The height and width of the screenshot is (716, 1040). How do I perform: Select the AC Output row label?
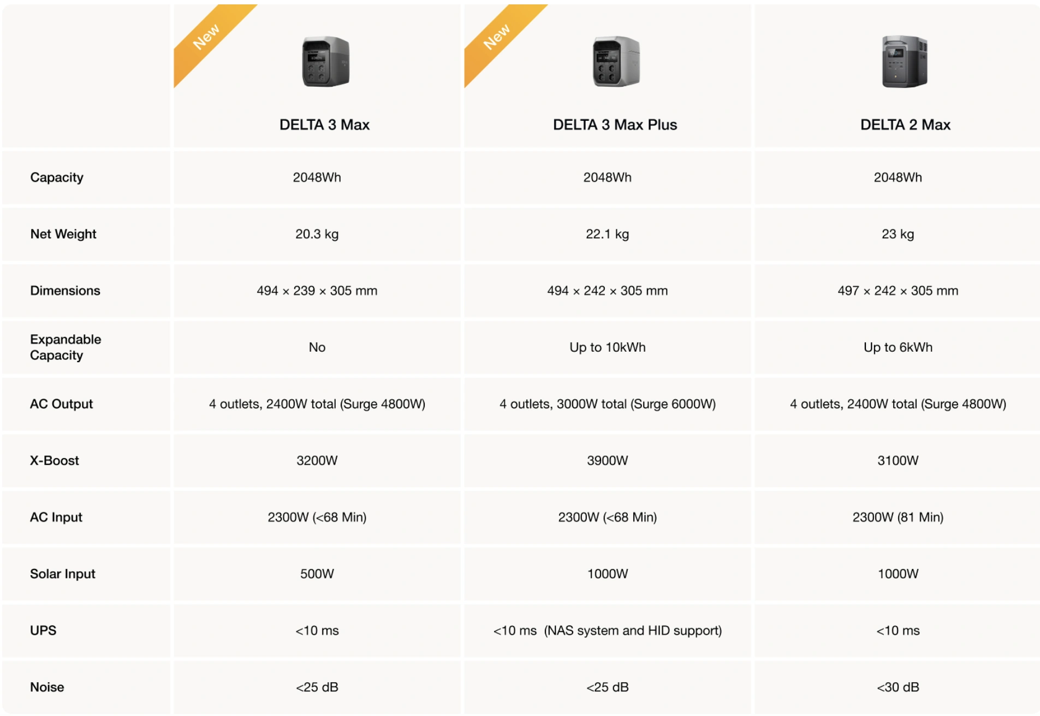61,404
